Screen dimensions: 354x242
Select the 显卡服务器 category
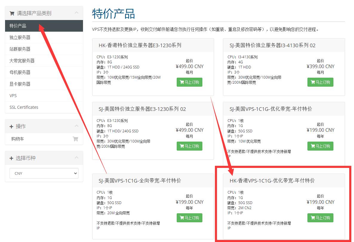point(20,84)
